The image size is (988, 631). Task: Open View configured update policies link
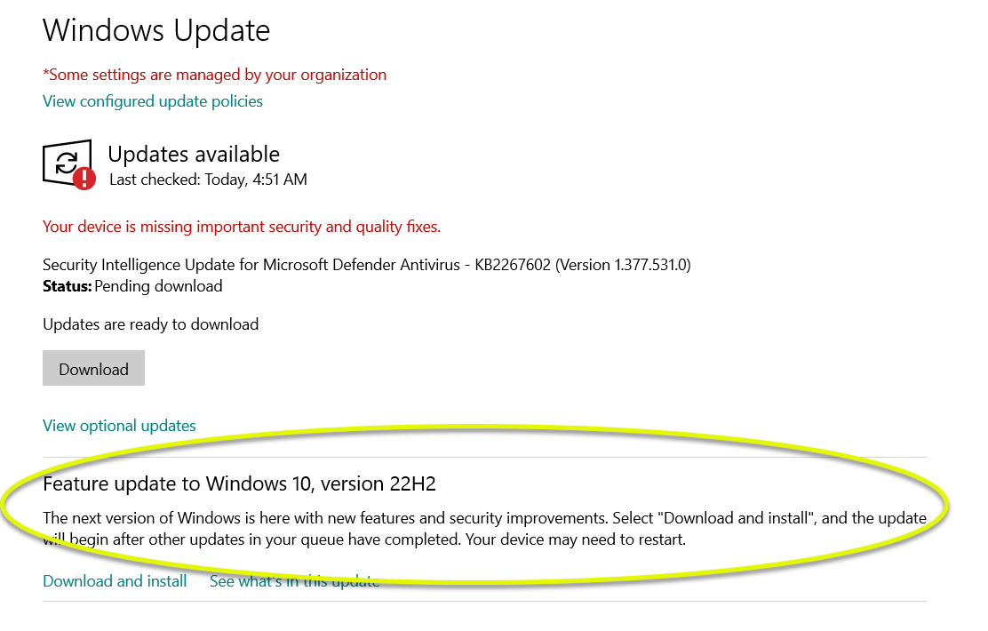(153, 101)
